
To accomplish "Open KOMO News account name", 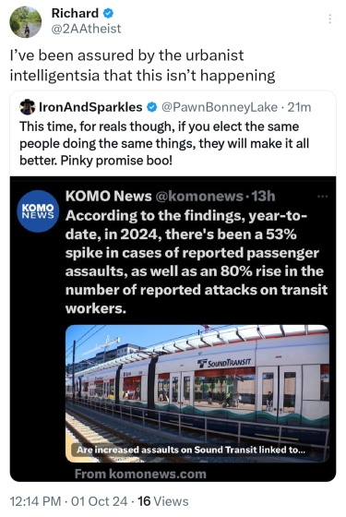I will (109, 196).
